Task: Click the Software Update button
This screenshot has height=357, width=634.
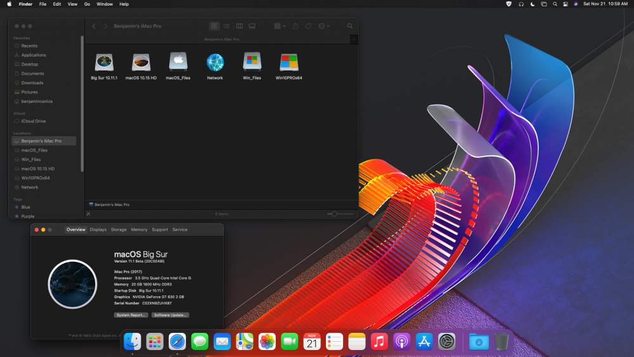Action: pos(170,315)
